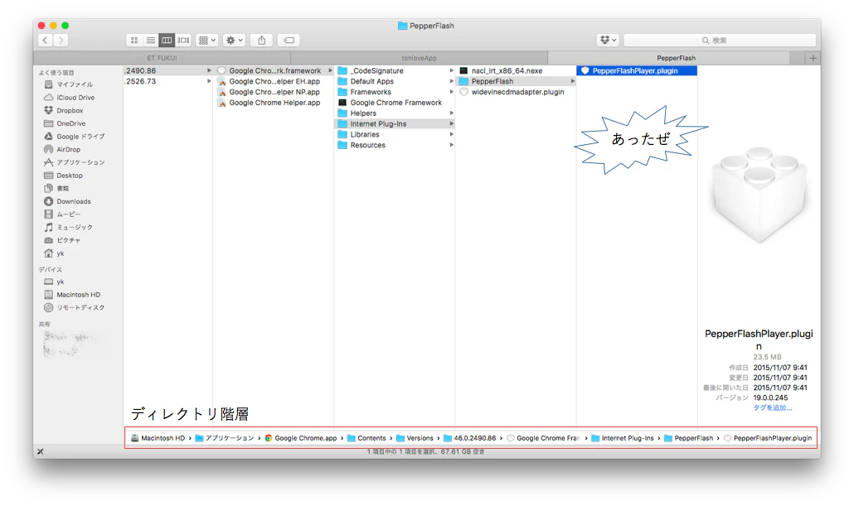The width and height of the screenshot is (854, 506).
Task: Open the Dropbox toolbar menu
Action: point(608,41)
